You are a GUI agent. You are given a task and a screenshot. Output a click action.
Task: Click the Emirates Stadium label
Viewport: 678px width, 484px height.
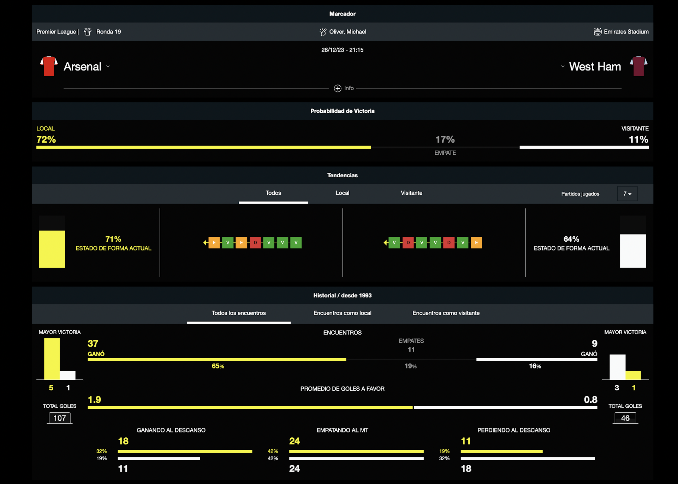pos(626,32)
